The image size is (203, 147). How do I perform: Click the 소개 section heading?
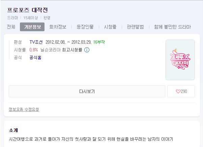pos(13,130)
